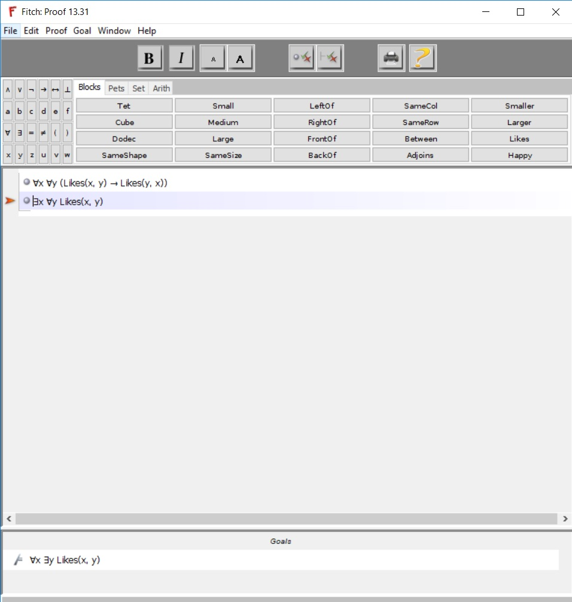The width and height of the screenshot is (572, 602).
Task: Open the Proof menu
Action: pyautogui.click(x=56, y=31)
